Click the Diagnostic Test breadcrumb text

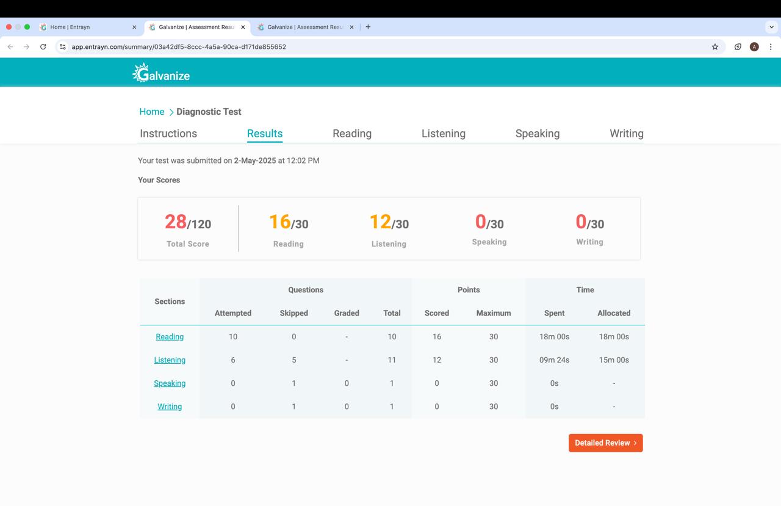pyautogui.click(x=209, y=112)
